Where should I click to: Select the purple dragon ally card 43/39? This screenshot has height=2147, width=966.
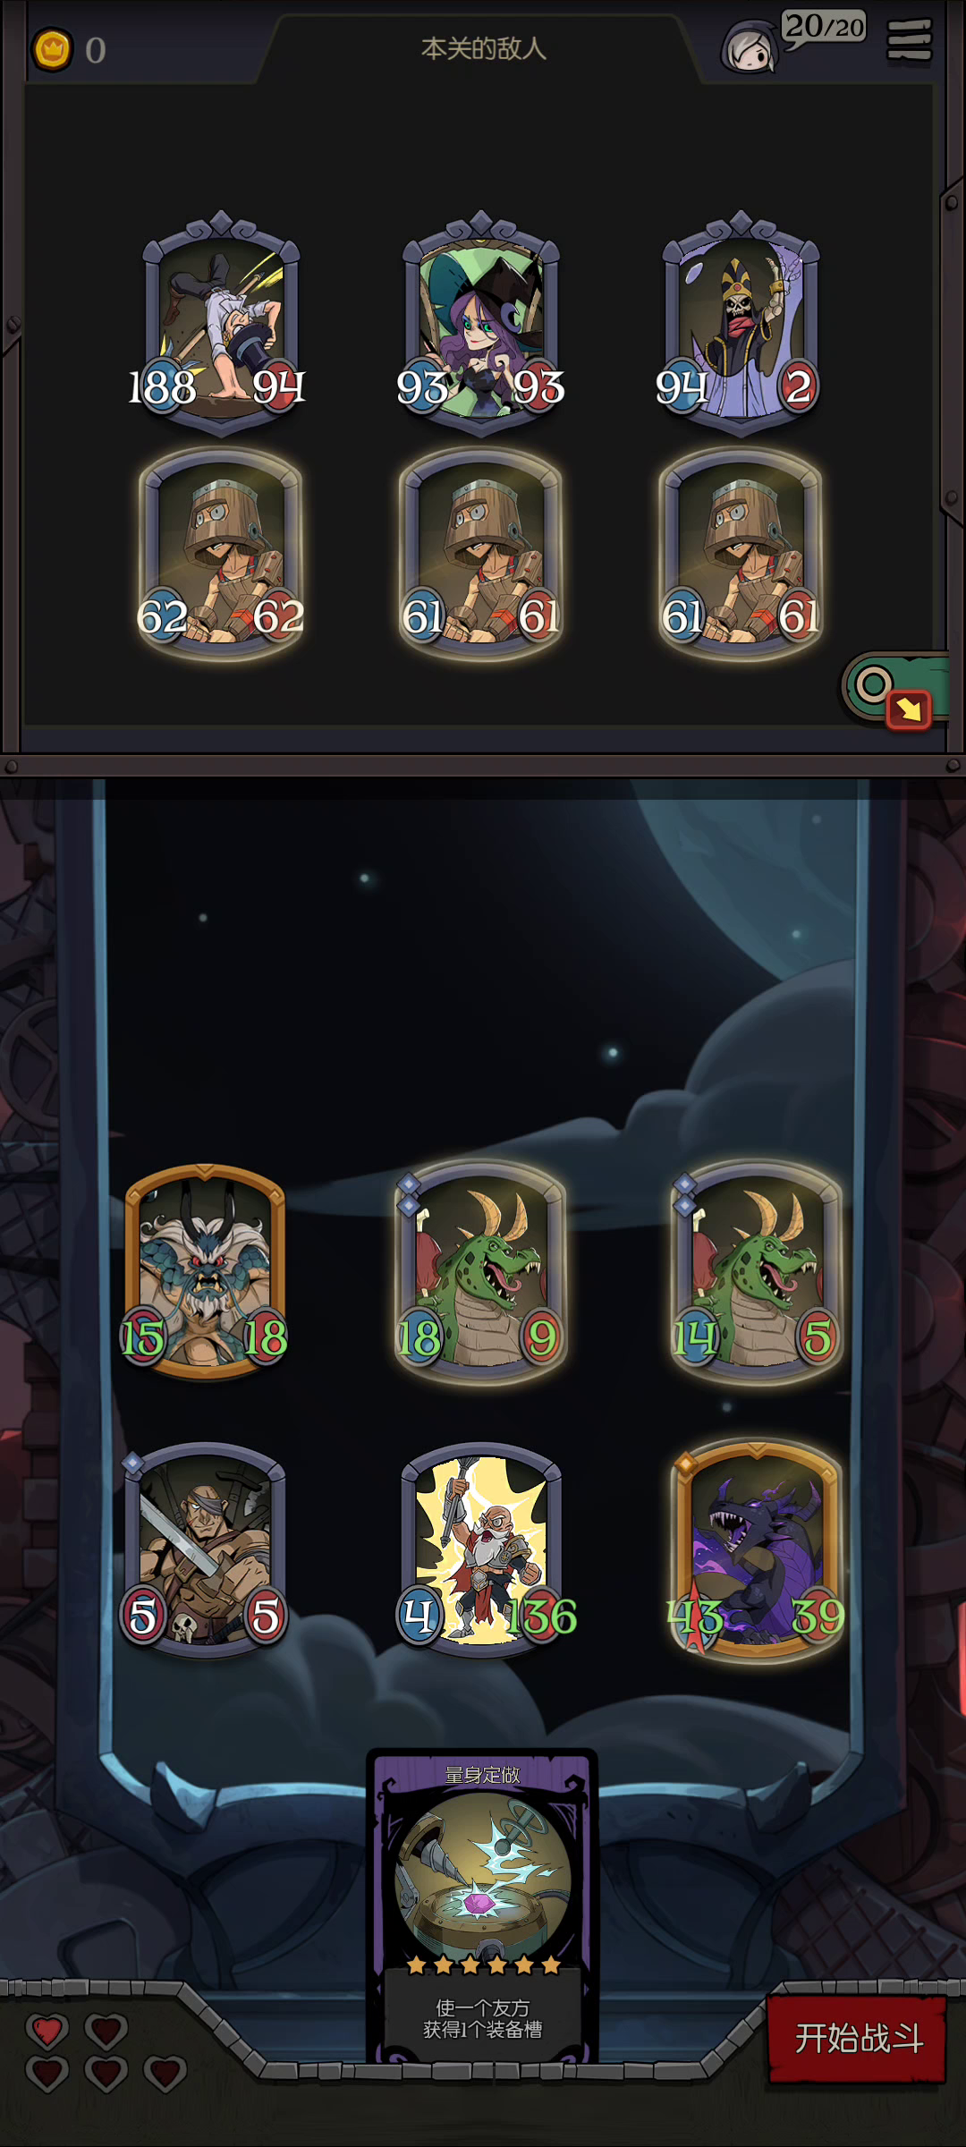coord(758,1549)
